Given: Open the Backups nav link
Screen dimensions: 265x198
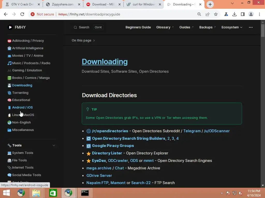Looking at the screenshot, I should pos(207,27).
